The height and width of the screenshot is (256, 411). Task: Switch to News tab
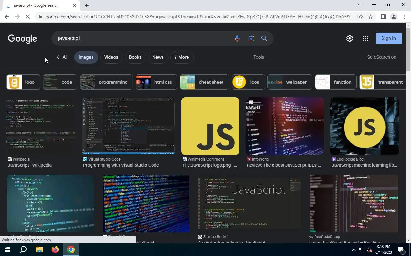coord(158,57)
